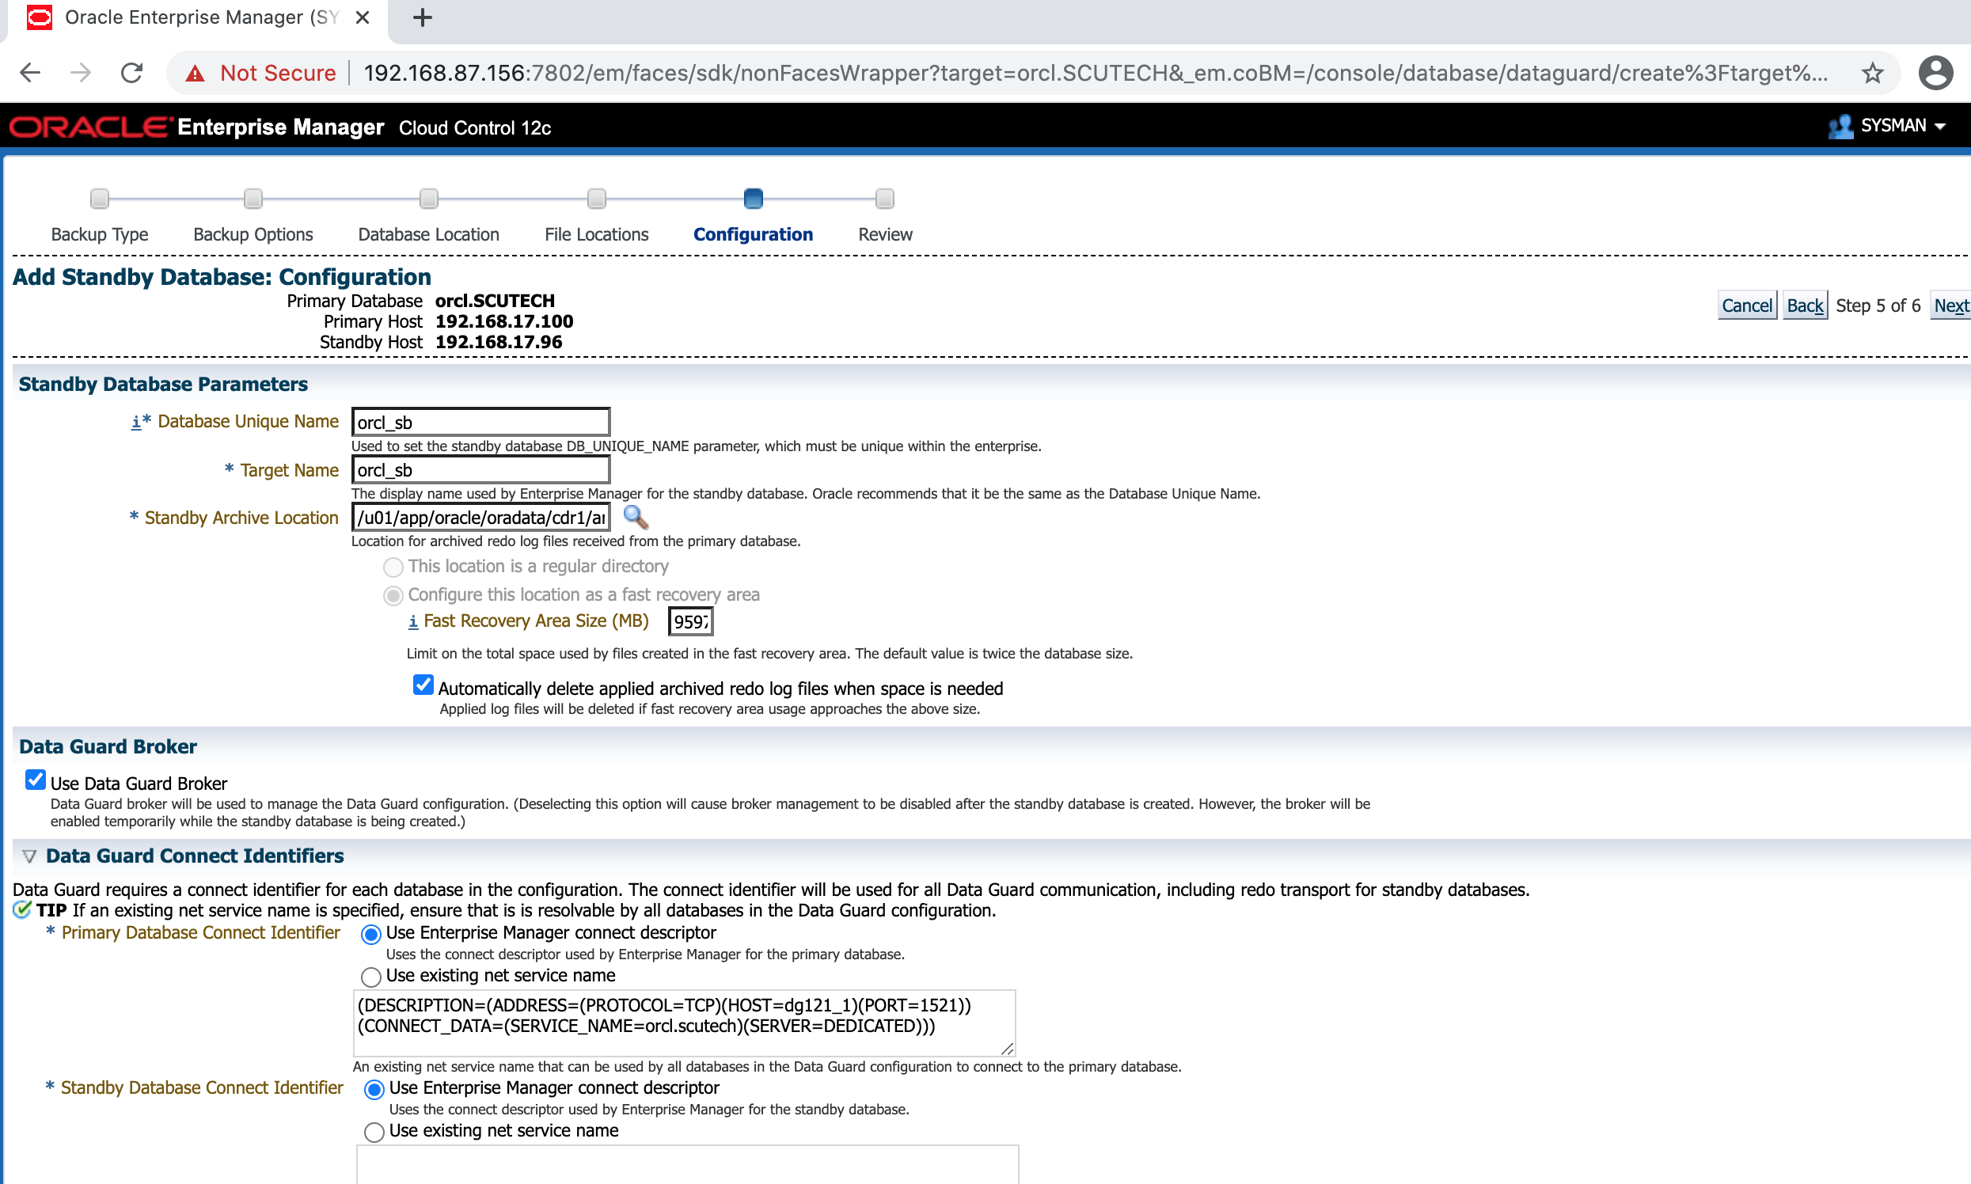Image resolution: width=1971 pixels, height=1184 pixels.
Task: Open the archive location browse magnifier icon
Action: [x=635, y=518]
